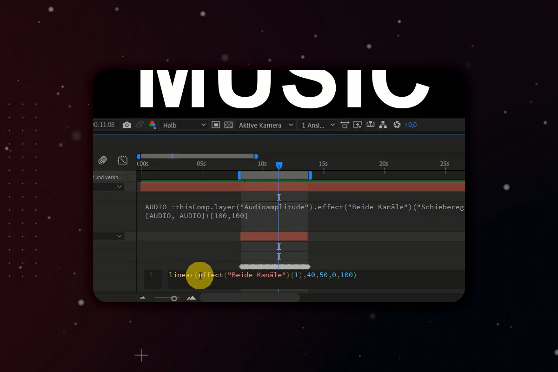The height and width of the screenshot is (372, 558).
Task: Open the RGB channel display icon
Action: pos(152,125)
